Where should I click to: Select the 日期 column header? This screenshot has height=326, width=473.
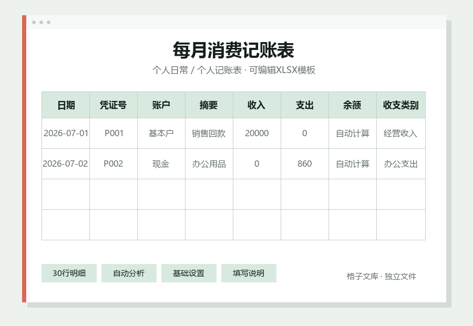tap(66, 105)
